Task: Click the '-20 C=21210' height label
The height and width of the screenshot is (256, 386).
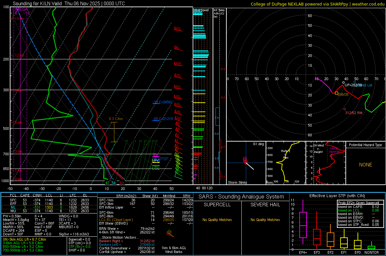Action: tap(163, 119)
